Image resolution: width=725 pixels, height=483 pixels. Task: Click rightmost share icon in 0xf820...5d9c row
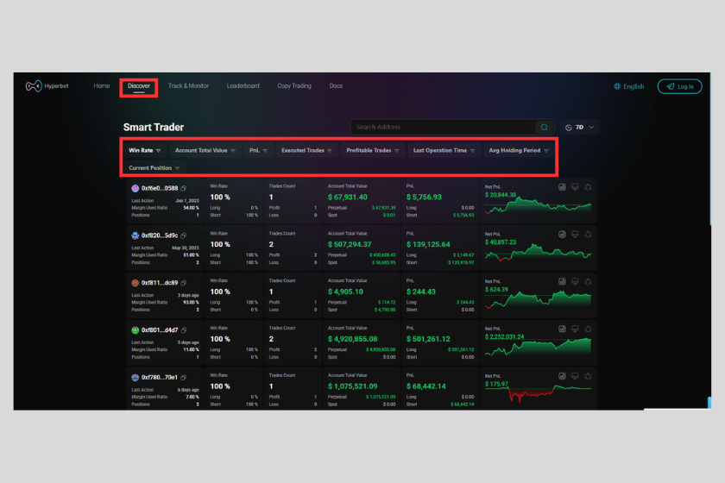point(588,235)
